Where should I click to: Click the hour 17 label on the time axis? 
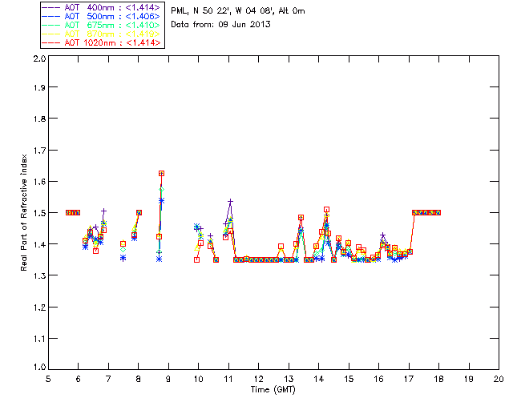[x=409, y=379]
